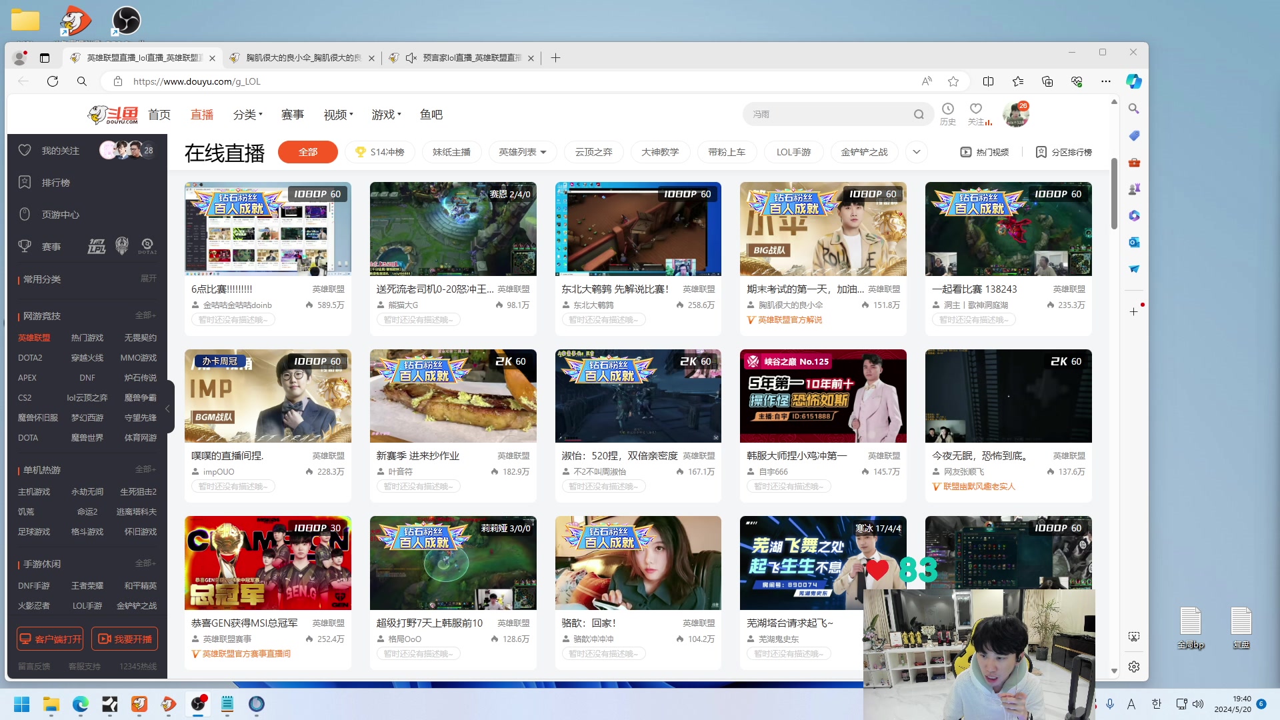The image size is (1280, 720).
Task: Click the DOTA2 league icon in sidebar
Action: (x=147, y=247)
